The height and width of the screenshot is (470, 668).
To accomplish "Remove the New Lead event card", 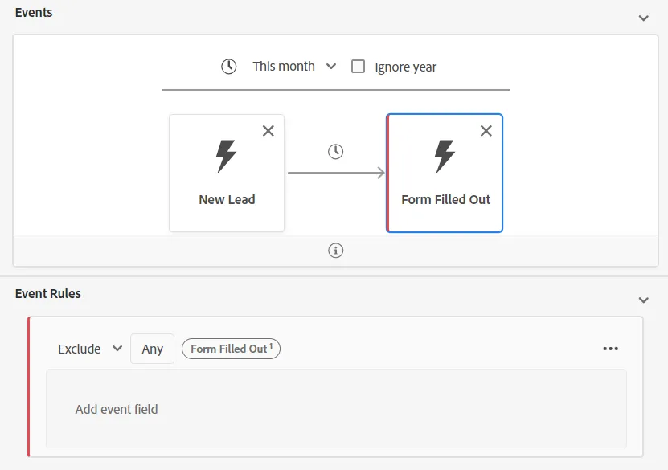I will [268, 131].
